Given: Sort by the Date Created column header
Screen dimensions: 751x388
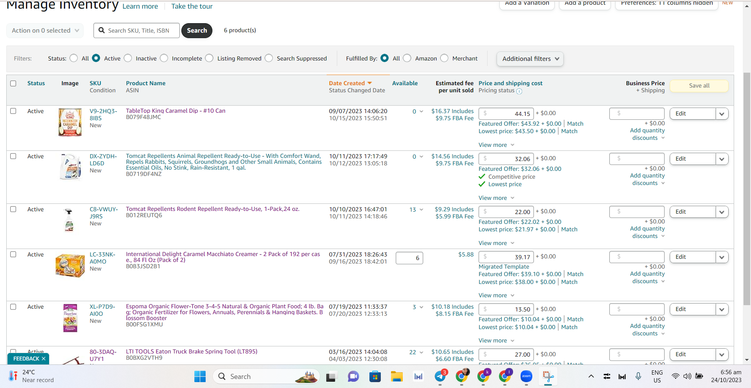Looking at the screenshot, I should pyautogui.click(x=350, y=83).
